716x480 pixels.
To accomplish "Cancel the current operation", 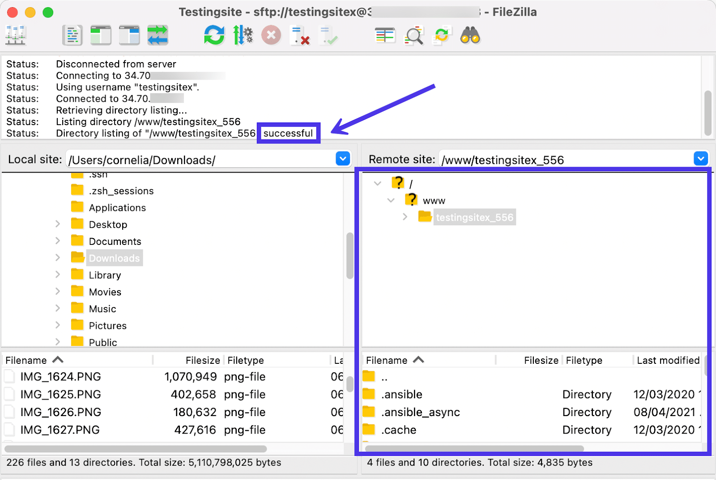I will click(x=271, y=35).
